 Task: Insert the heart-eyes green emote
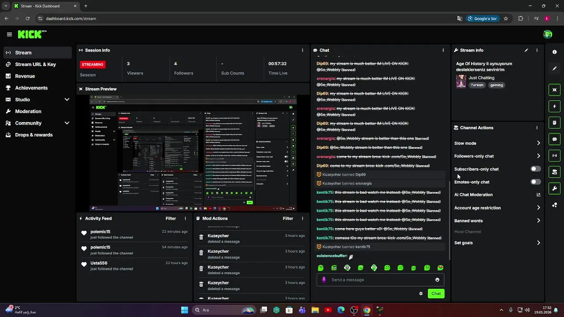point(440,268)
